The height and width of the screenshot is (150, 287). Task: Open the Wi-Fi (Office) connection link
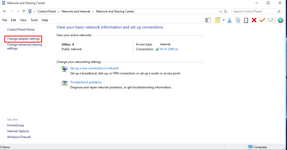(169, 49)
